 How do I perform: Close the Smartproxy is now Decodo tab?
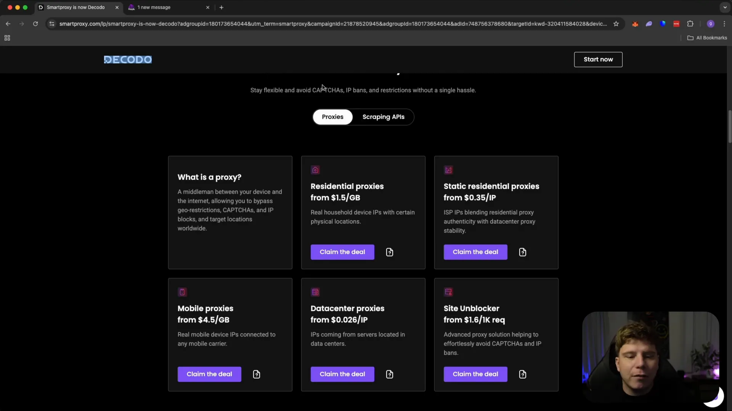(117, 7)
